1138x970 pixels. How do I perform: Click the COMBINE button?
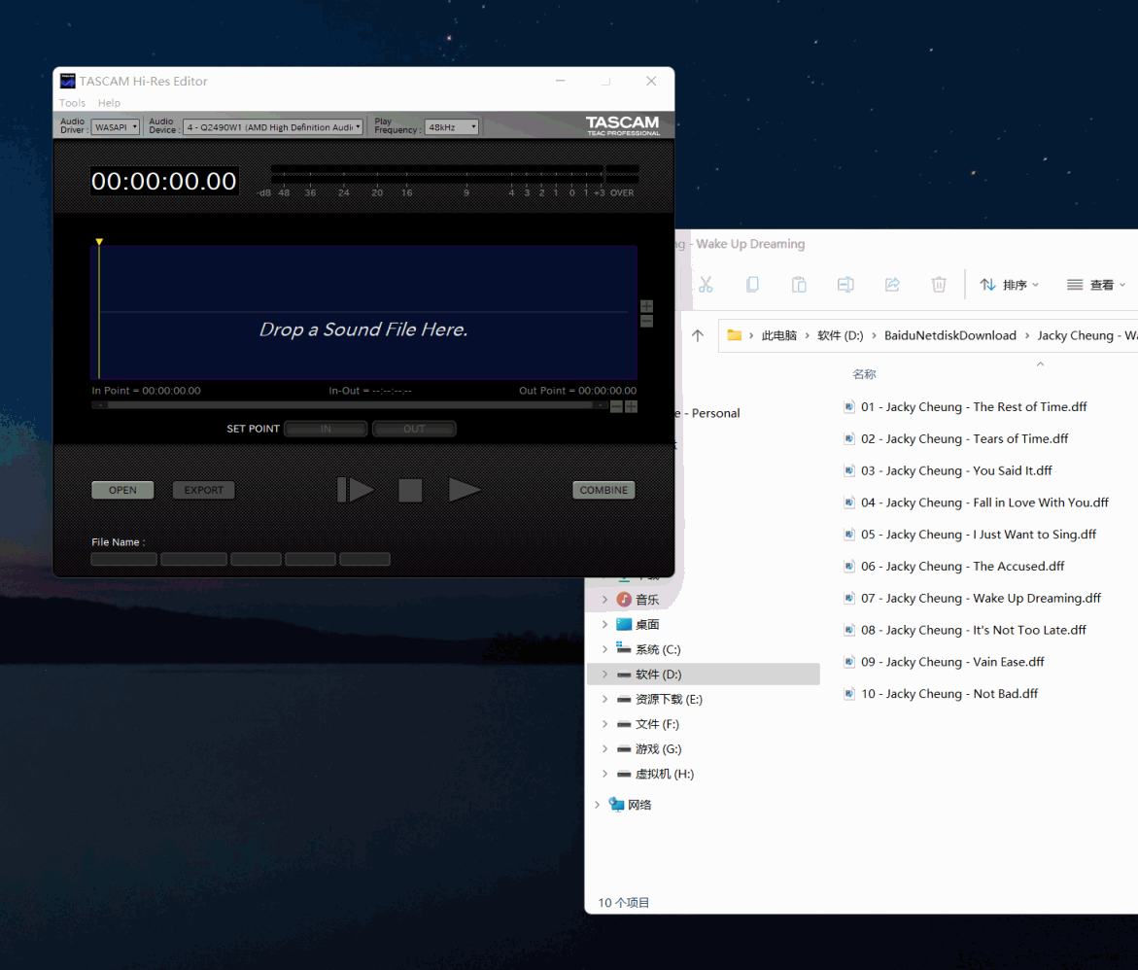pos(603,490)
